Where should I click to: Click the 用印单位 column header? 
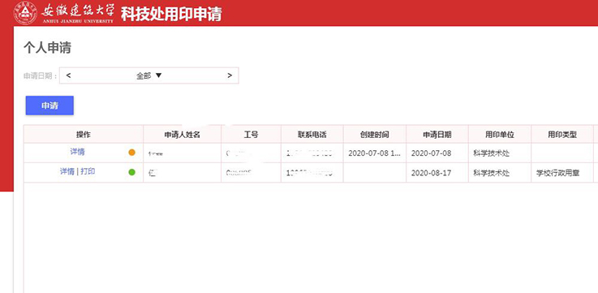[x=500, y=134]
